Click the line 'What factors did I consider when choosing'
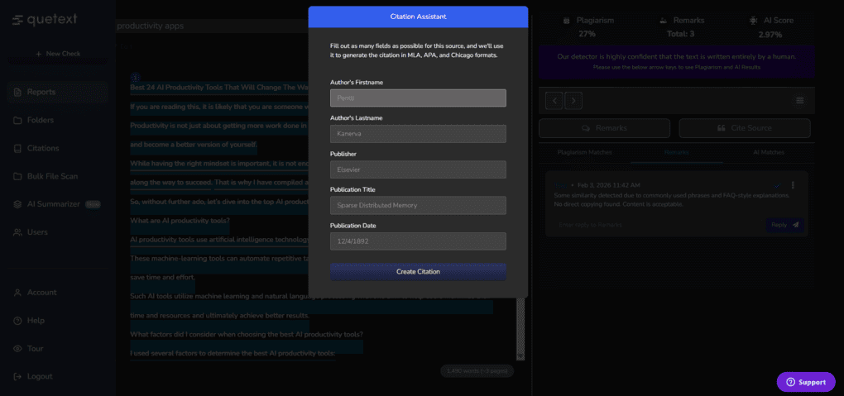 tap(247, 335)
